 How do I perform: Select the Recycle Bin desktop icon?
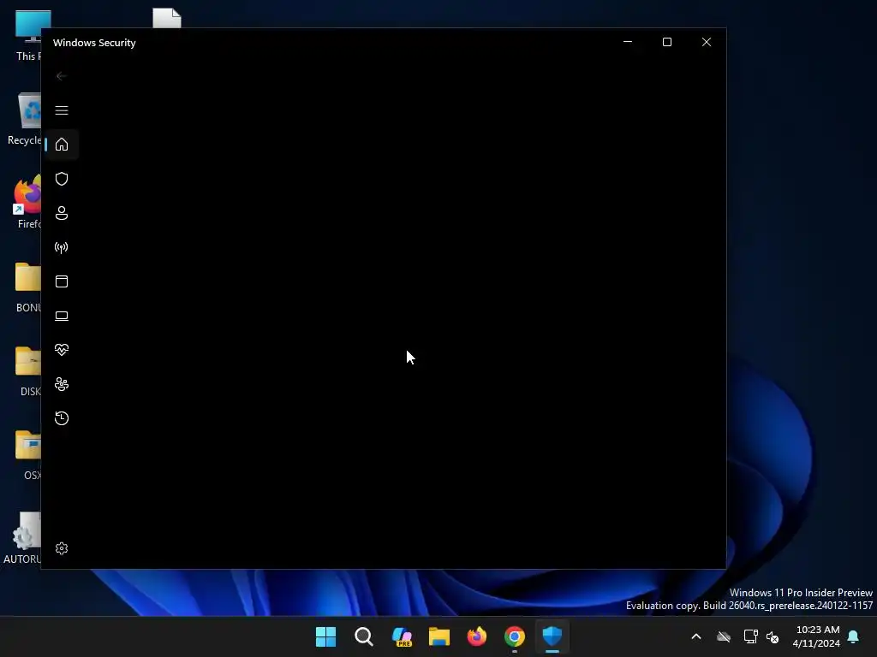click(25, 119)
